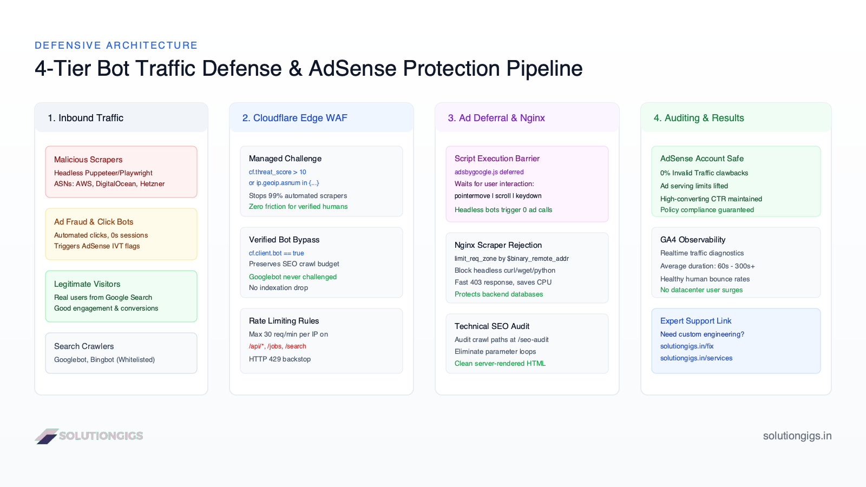Click Triggers AdSense IVT flags line
866x487 pixels.
(x=97, y=246)
